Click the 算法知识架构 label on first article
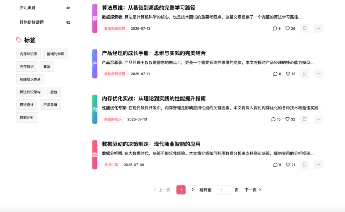This screenshot has height=212, width=345. 115,28
